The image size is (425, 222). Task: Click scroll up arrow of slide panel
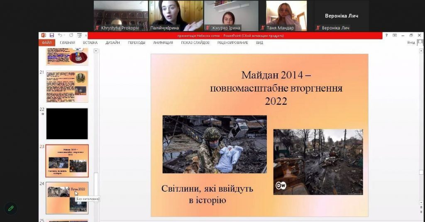point(96,51)
